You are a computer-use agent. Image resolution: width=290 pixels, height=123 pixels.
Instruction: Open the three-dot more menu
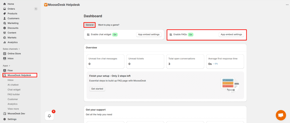coord(287,5)
